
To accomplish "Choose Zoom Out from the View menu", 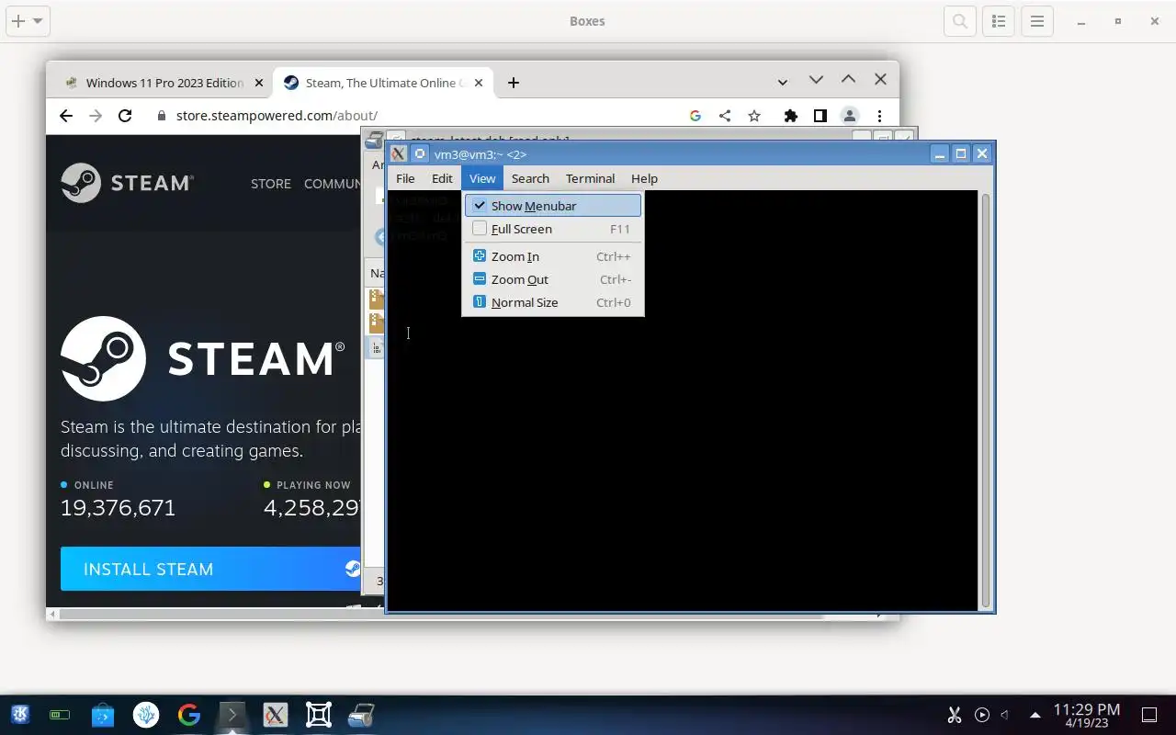I will pos(552,279).
